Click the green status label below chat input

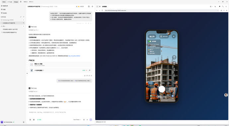tap(39, 120)
